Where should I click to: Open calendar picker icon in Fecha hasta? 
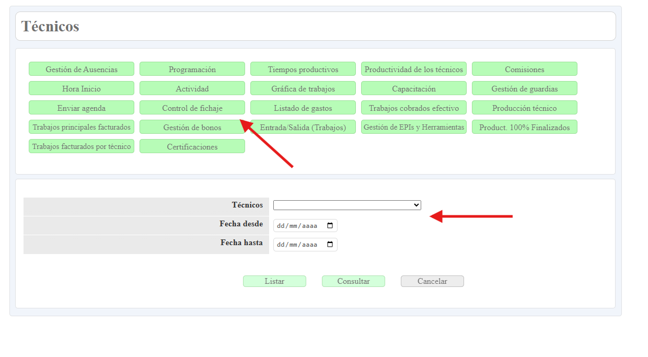point(330,245)
